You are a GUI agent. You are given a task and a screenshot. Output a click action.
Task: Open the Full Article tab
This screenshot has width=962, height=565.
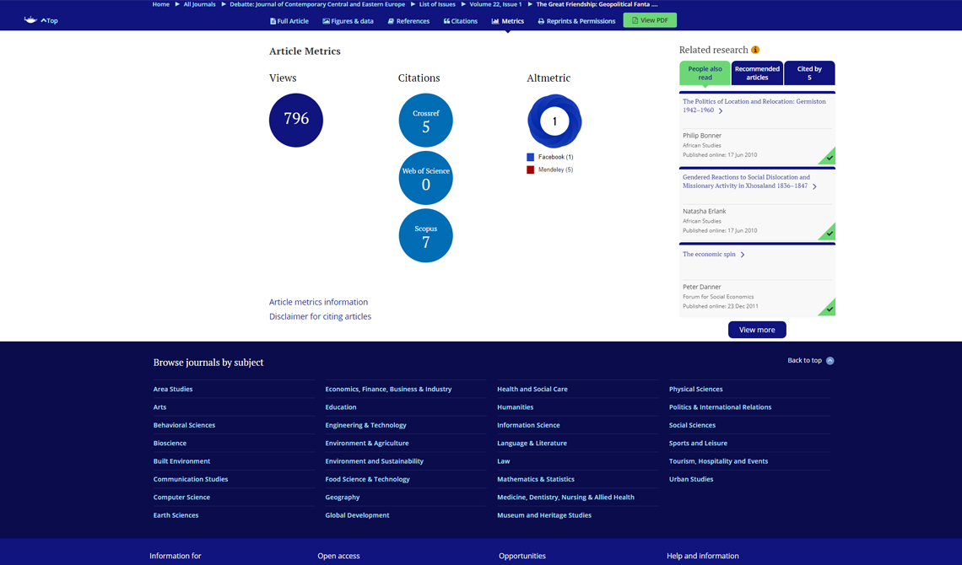pos(289,21)
